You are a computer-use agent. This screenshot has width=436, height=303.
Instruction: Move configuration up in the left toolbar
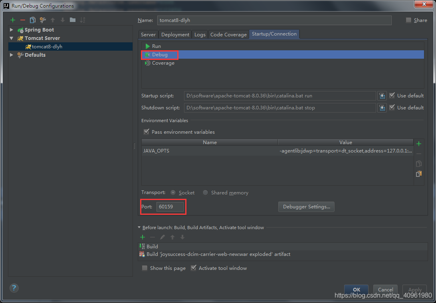[53, 20]
